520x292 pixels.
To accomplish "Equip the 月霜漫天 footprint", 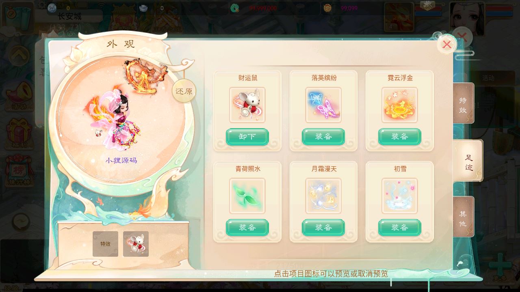I will [x=323, y=228].
